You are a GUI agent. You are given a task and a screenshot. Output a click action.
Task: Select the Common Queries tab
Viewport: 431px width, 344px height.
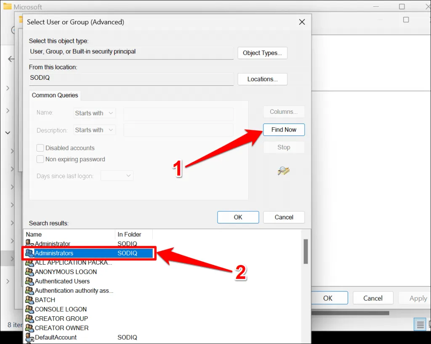click(55, 95)
